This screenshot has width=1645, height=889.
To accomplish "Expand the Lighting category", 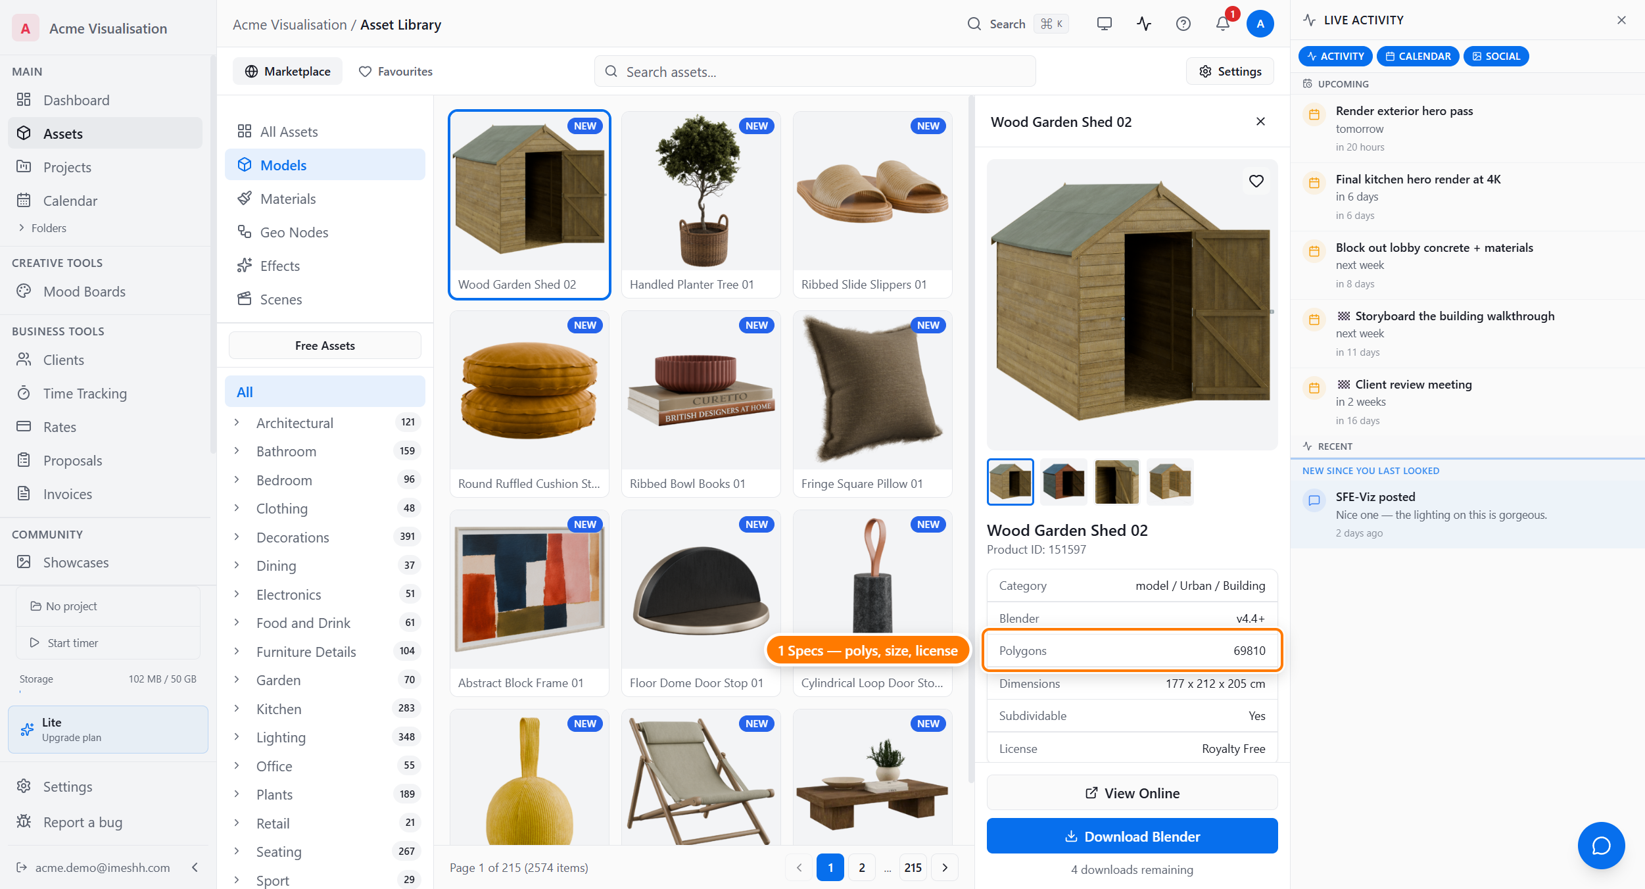I will 237,736.
